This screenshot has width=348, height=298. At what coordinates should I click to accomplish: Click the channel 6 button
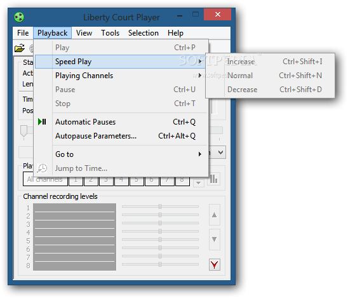point(152,181)
